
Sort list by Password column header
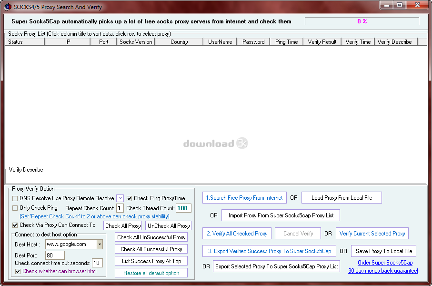pos(253,42)
